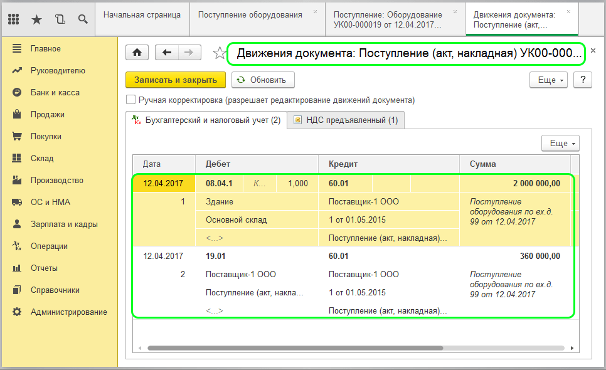The image size is (606, 370).
Task: Click the Справочники books icon
Action: (16, 290)
